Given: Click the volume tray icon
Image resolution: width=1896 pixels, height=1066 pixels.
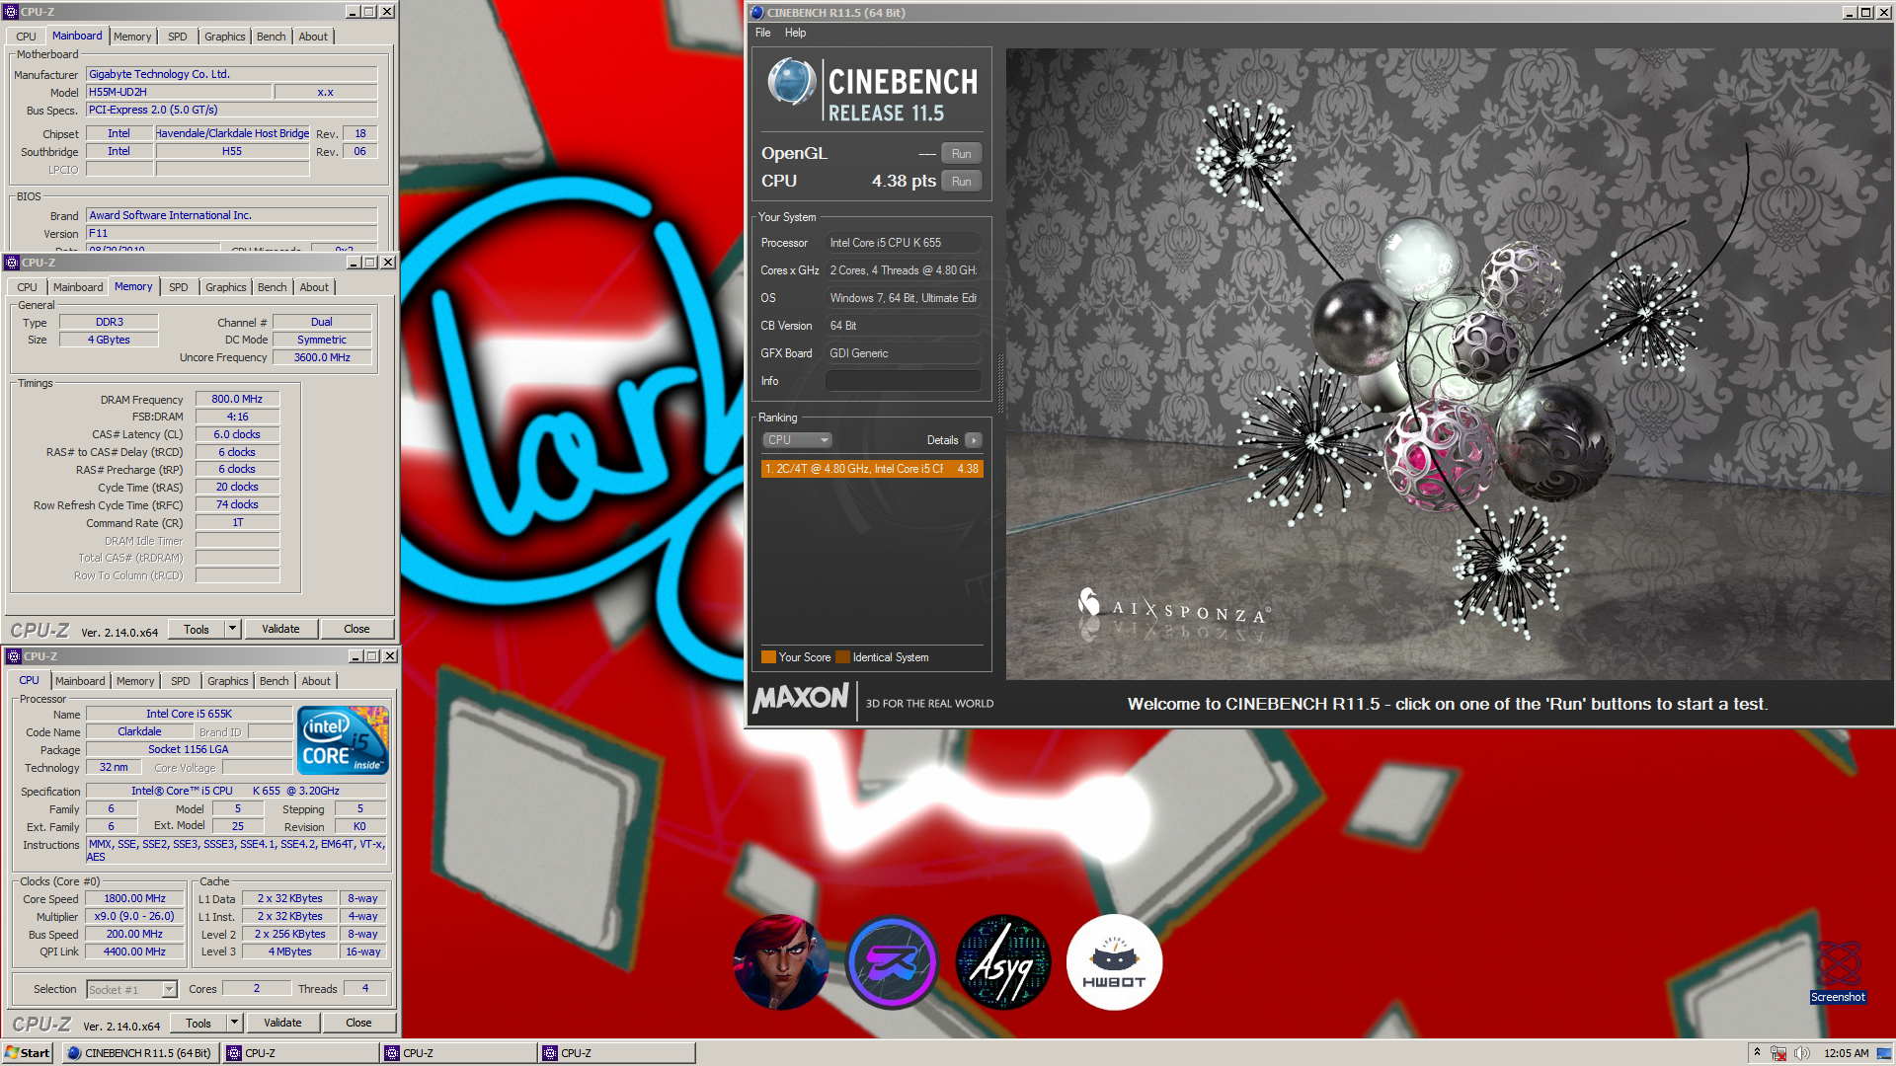Looking at the screenshot, I should (1802, 1053).
